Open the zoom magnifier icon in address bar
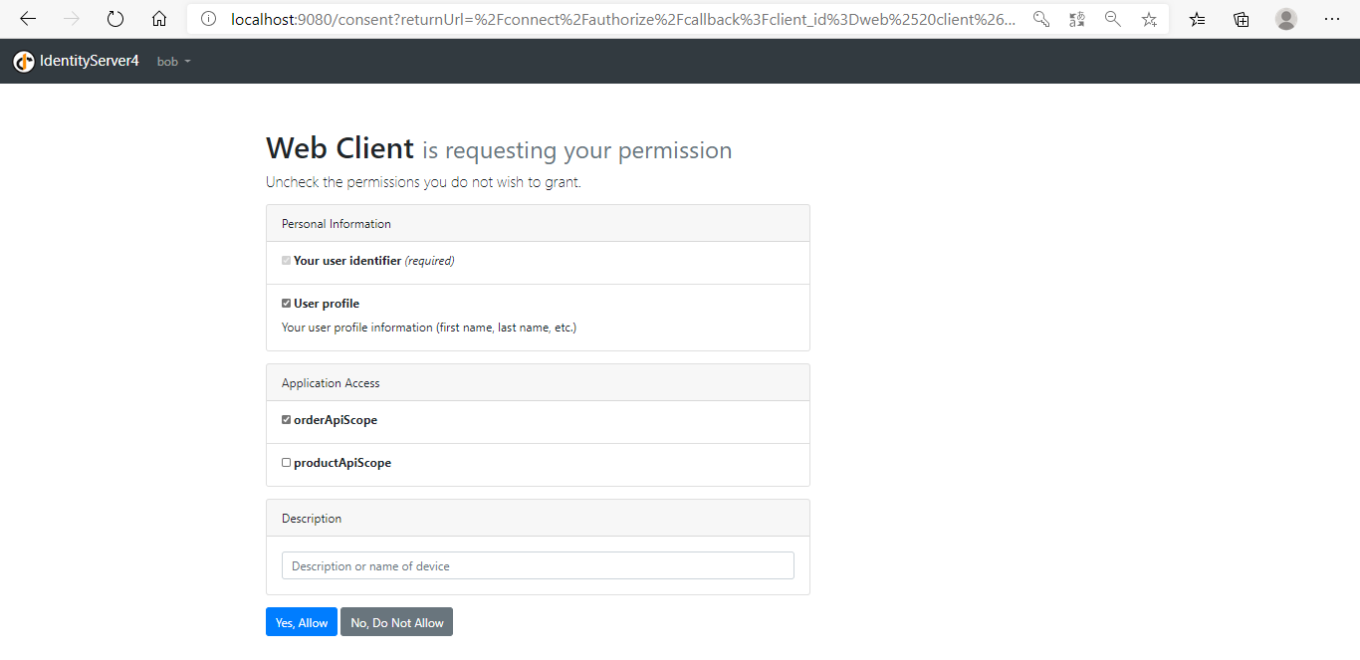Viewport: 1360px width, 660px height. tap(1113, 19)
